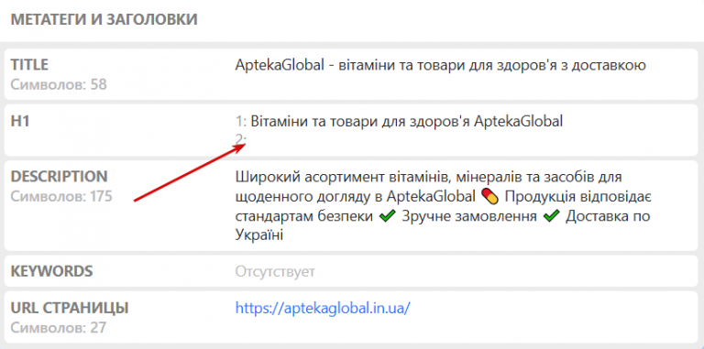Click the pill emoji in the description
This screenshot has width=704, height=349.
point(489,196)
